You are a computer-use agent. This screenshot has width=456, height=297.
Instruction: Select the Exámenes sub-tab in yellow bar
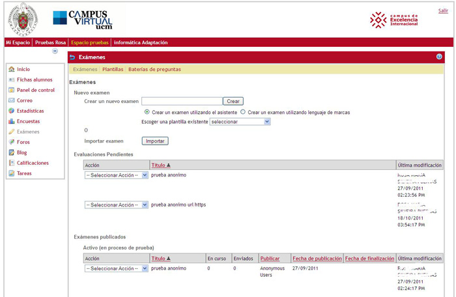click(85, 69)
